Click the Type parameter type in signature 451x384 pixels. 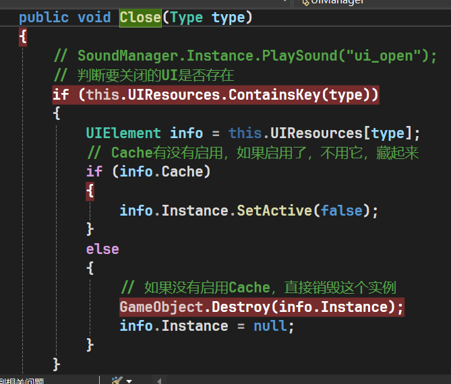187,17
